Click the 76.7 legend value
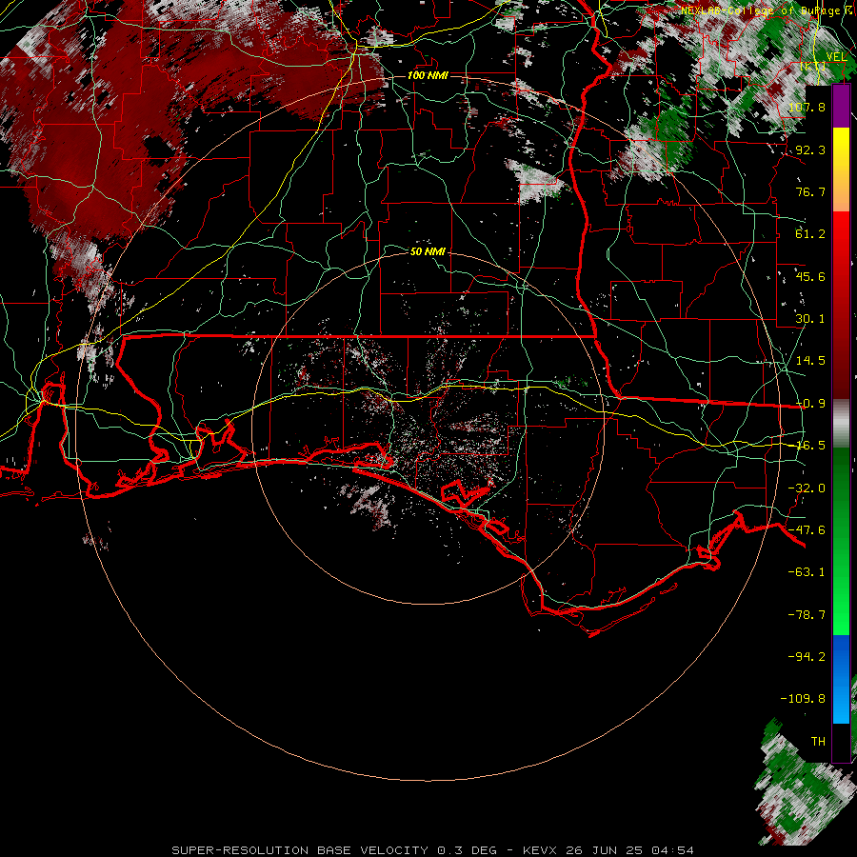This screenshot has height=857, width=857. point(810,191)
